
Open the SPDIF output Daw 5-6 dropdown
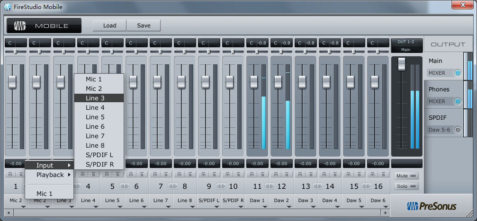coord(440,130)
